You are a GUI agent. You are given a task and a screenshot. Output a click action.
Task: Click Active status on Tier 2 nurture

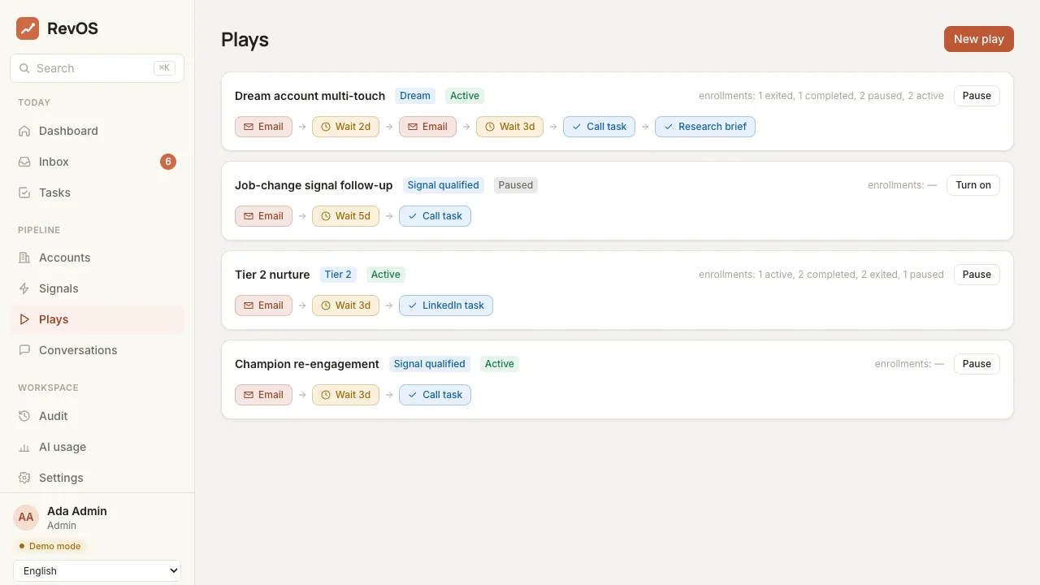[x=386, y=275]
